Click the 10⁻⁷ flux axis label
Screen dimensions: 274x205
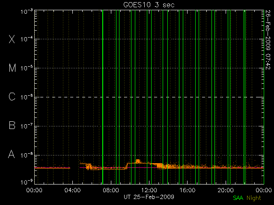[27, 126]
